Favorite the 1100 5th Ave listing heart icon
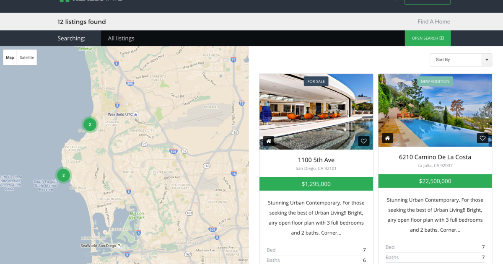The height and width of the screenshot is (264, 503). [363, 141]
